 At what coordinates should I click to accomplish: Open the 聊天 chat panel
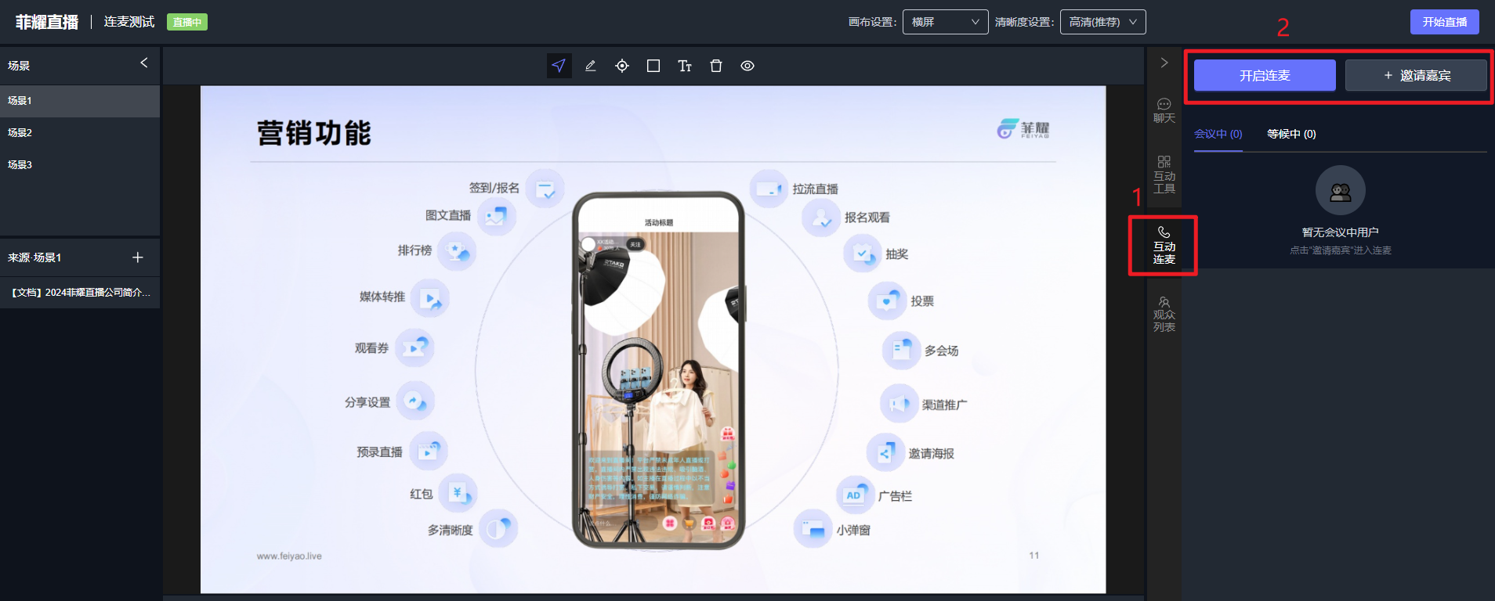tap(1164, 110)
